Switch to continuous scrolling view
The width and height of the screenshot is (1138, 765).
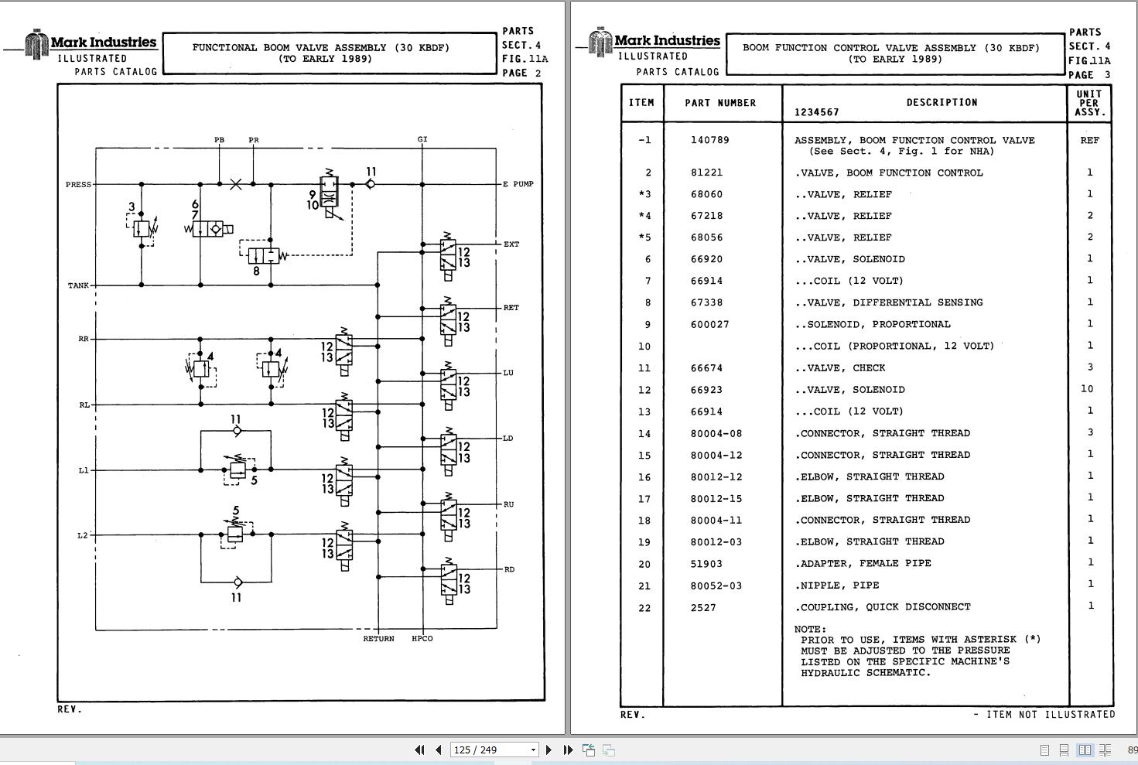1065,750
